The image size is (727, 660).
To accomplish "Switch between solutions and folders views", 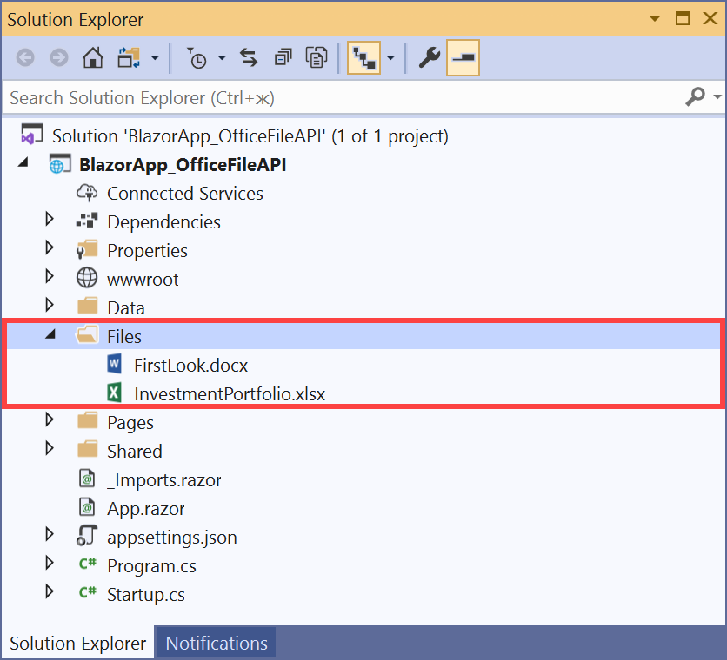I will (x=129, y=58).
